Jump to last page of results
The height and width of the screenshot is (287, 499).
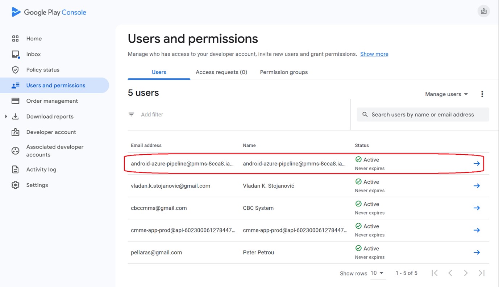click(x=481, y=273)
